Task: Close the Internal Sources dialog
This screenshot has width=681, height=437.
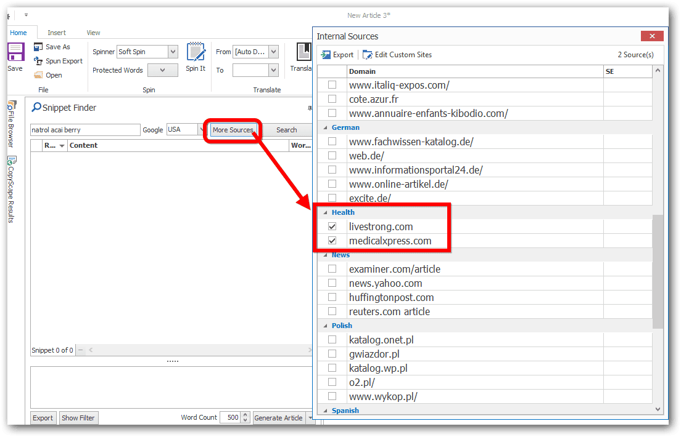Action: (652, 36)
